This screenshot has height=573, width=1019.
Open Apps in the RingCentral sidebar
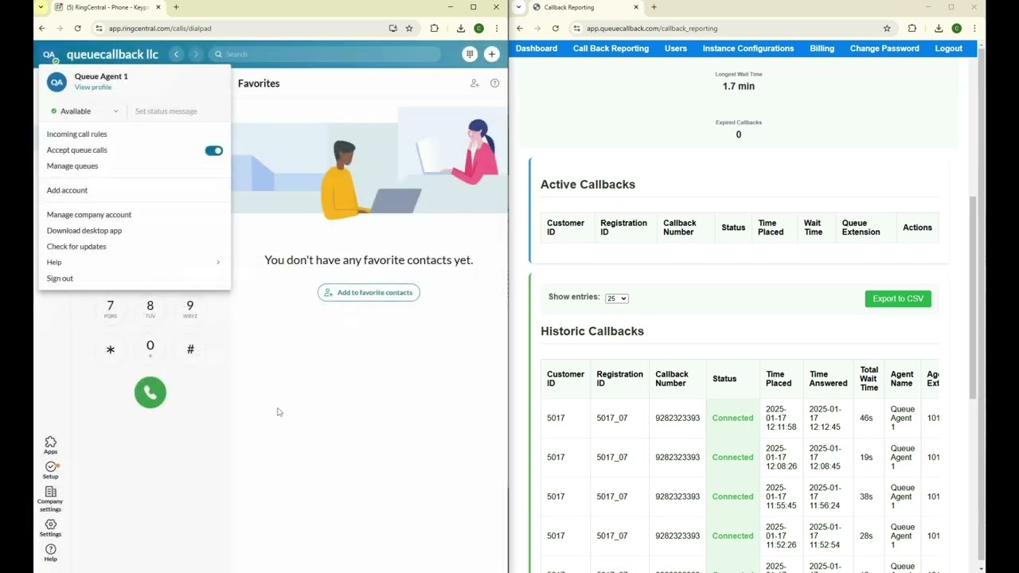coord(51,445)
